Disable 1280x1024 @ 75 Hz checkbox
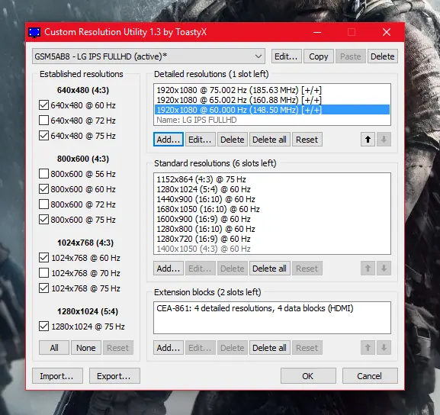This screenshot has width=440, height=415. pos(43,327)
